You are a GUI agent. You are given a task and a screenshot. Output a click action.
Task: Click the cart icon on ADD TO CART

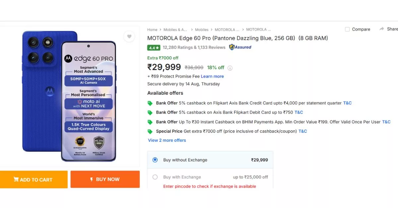tap(16, 179)
